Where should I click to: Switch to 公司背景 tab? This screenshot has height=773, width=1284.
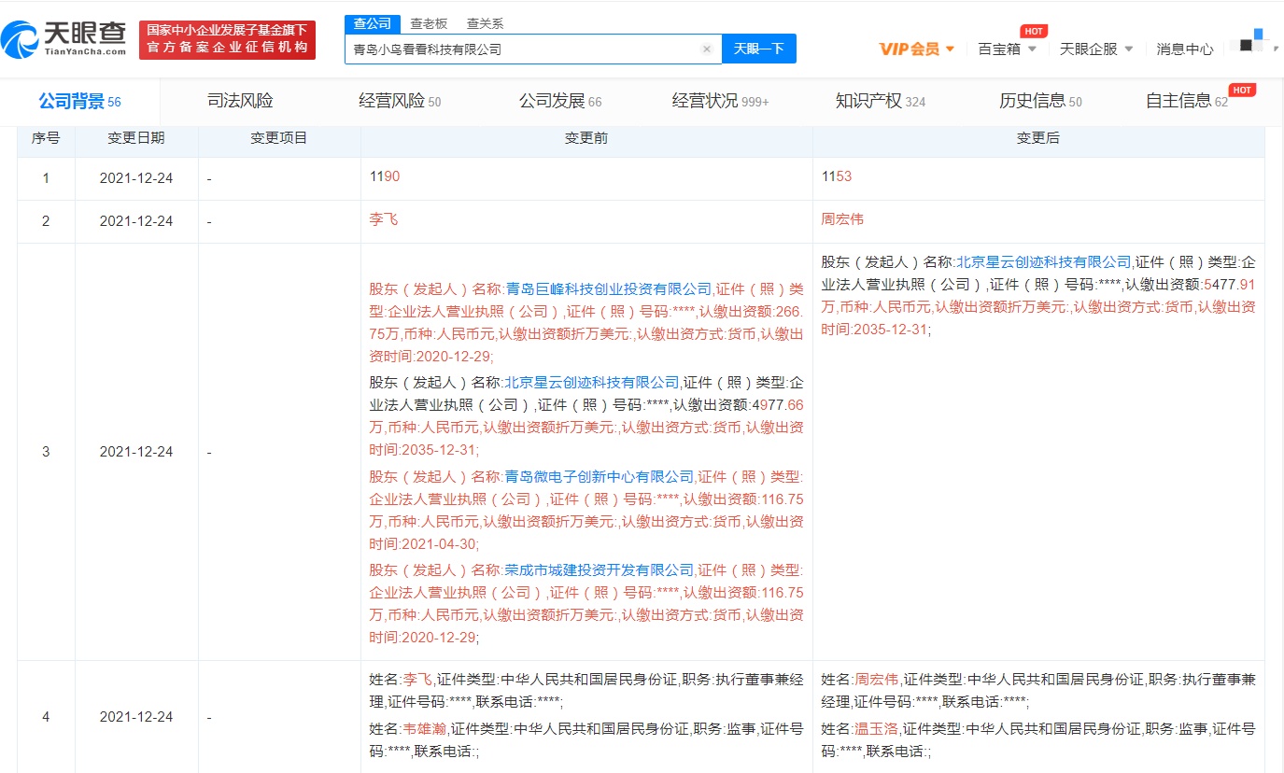point(79,101)
